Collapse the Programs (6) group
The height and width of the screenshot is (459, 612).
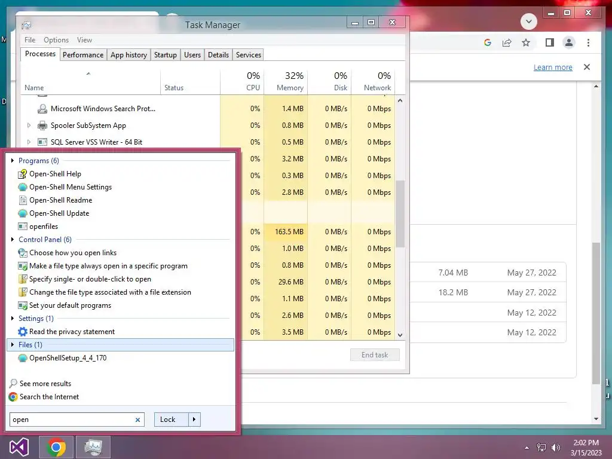13,161
